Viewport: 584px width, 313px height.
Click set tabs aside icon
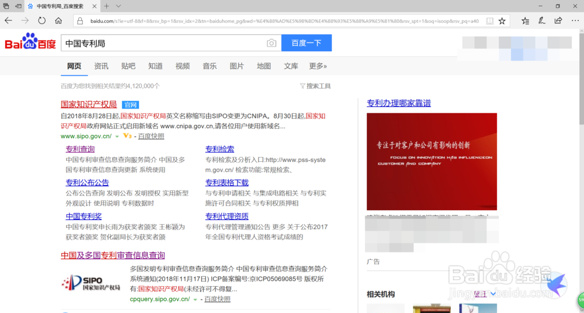(18, 6)
